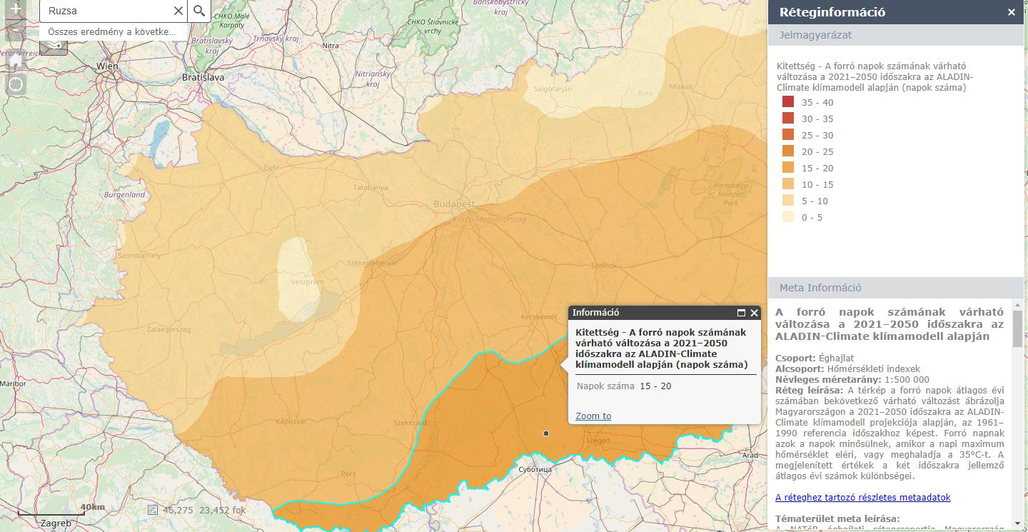The width and height of the screenshot is (1028, 532).
Task: Clear the Ruzsa search text
Action: [178, 11]
